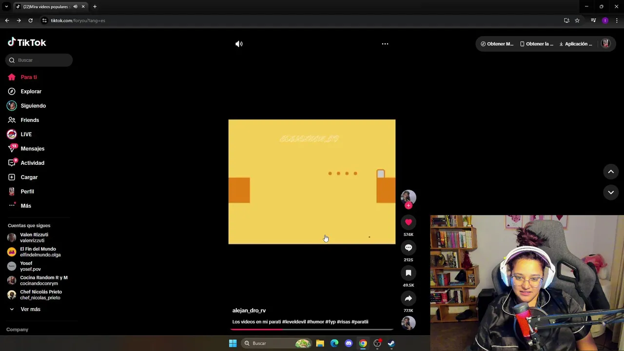
Task: Reload the TikTok page
Action: 30,20
